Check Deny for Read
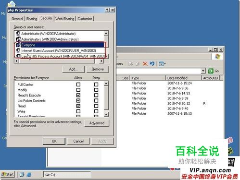 (96, 106)
